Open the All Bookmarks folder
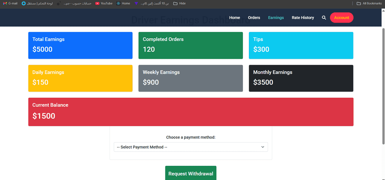The image size is (385, 180). pyautogui.click(x=369, y=3)
